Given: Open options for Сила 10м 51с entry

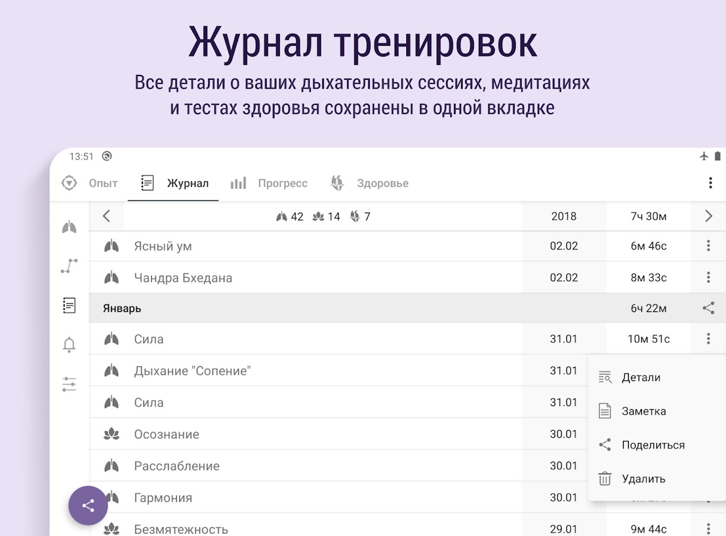Looking at the screenshot, I should [708, 339].
